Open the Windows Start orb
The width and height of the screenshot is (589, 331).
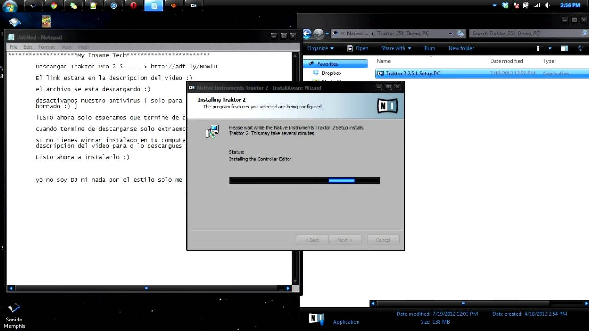[x=10, y=6]
